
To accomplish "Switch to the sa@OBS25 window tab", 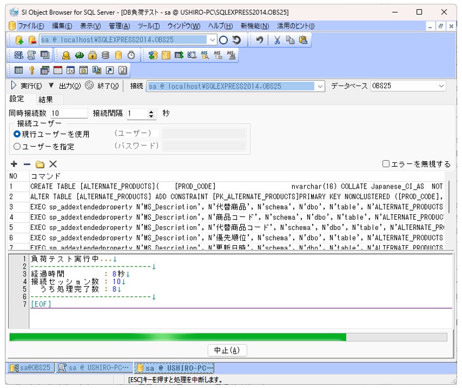I will click(31, 367).
